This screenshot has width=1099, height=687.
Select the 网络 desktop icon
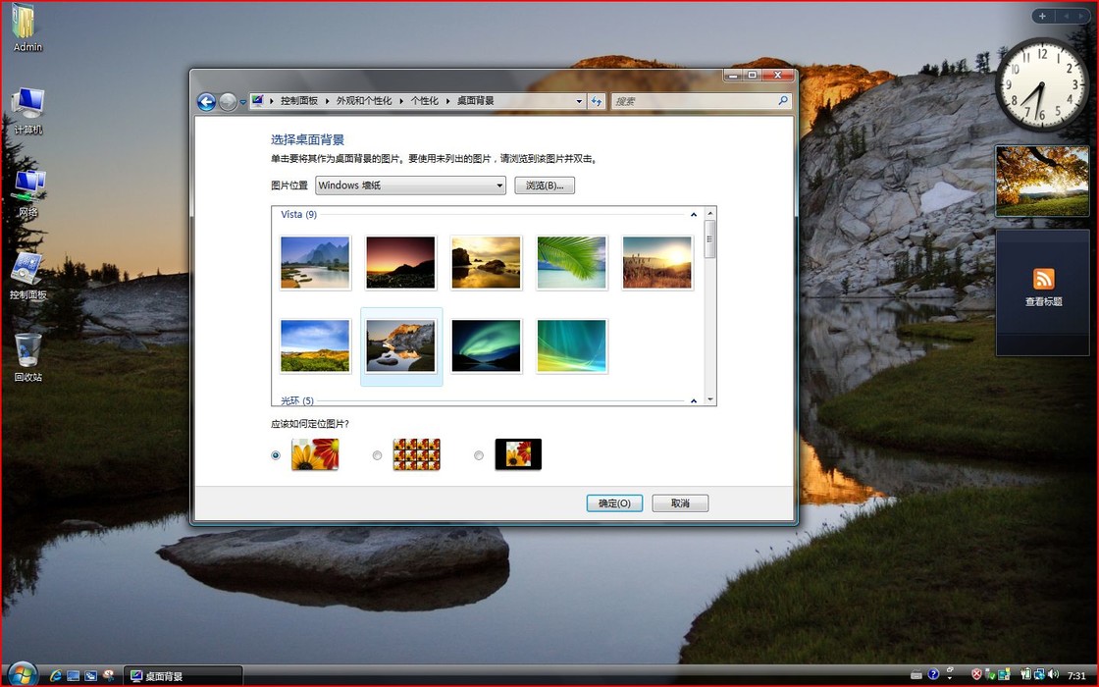coord(28,193)
